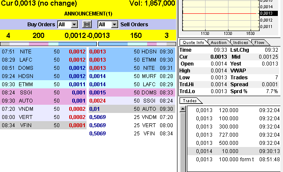Select the trade 100.000 form t at 08:51:48
This screenshot has width=283, height=172.
(234, 159)
